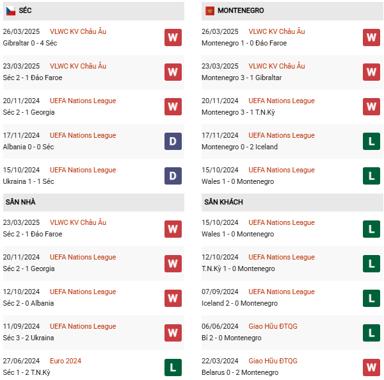This screenshot has width=384, height=380.
Task: Open Giao Hữu ĐTQG link above Bỉ match
Action: pos(273,326)
